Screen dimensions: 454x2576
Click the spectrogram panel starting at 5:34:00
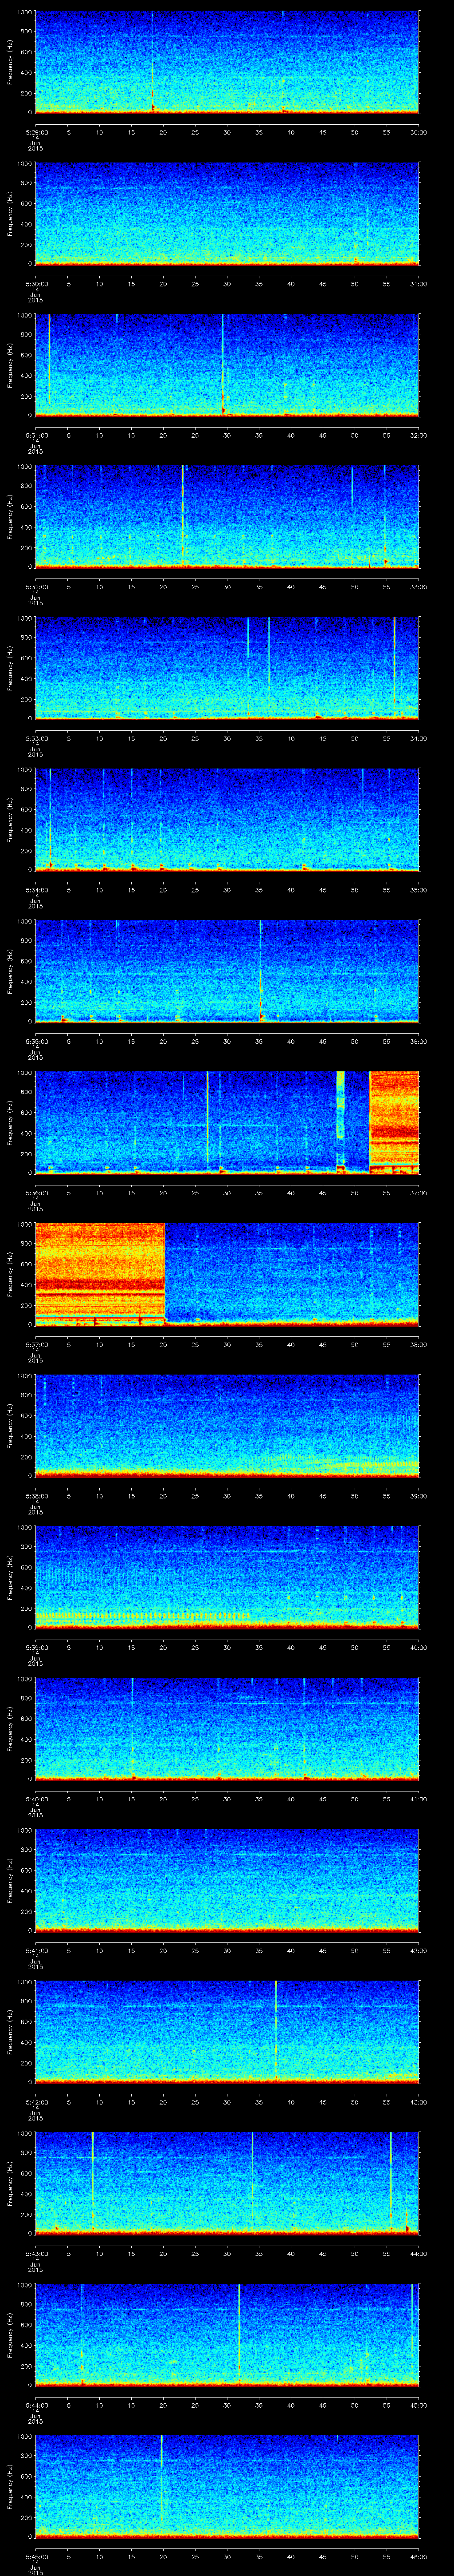click(x=227, y=820)
